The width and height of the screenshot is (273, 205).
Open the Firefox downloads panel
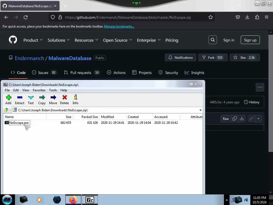[247, 17]
